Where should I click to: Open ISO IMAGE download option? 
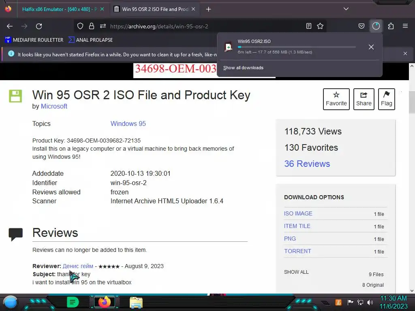point(298,213)
